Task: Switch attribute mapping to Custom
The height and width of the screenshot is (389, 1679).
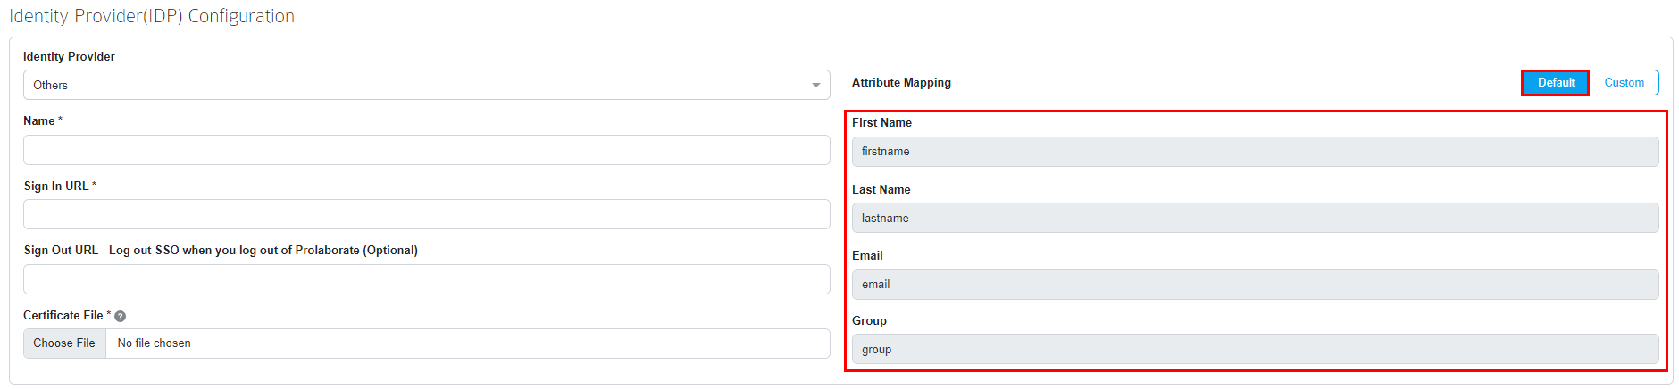Action: coord(1624,83)
